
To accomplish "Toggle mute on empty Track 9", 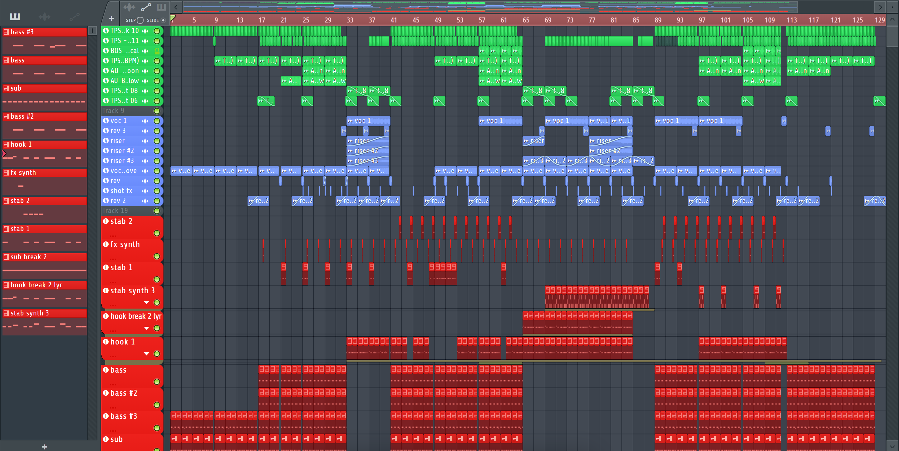I will pos(157,111).
